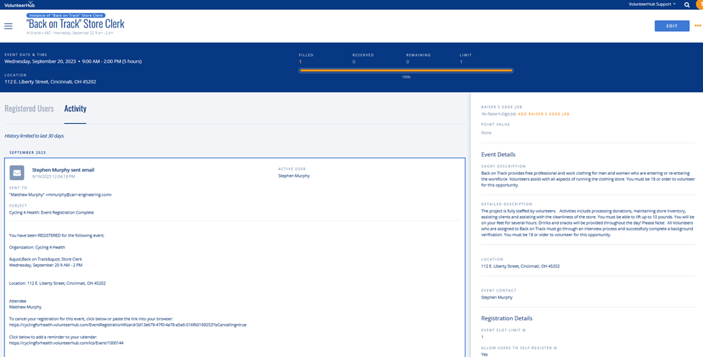Click the EDIT button
This screenshot has width=703, height=357.
click(671, 26)
